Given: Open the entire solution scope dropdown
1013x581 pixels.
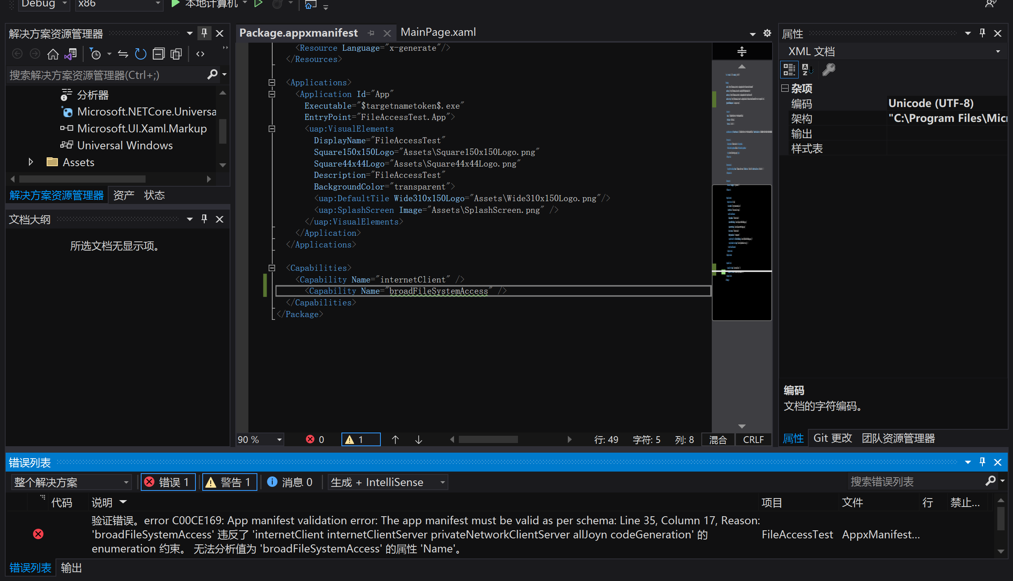Looking at the screenshot, I should click(71, 482).
